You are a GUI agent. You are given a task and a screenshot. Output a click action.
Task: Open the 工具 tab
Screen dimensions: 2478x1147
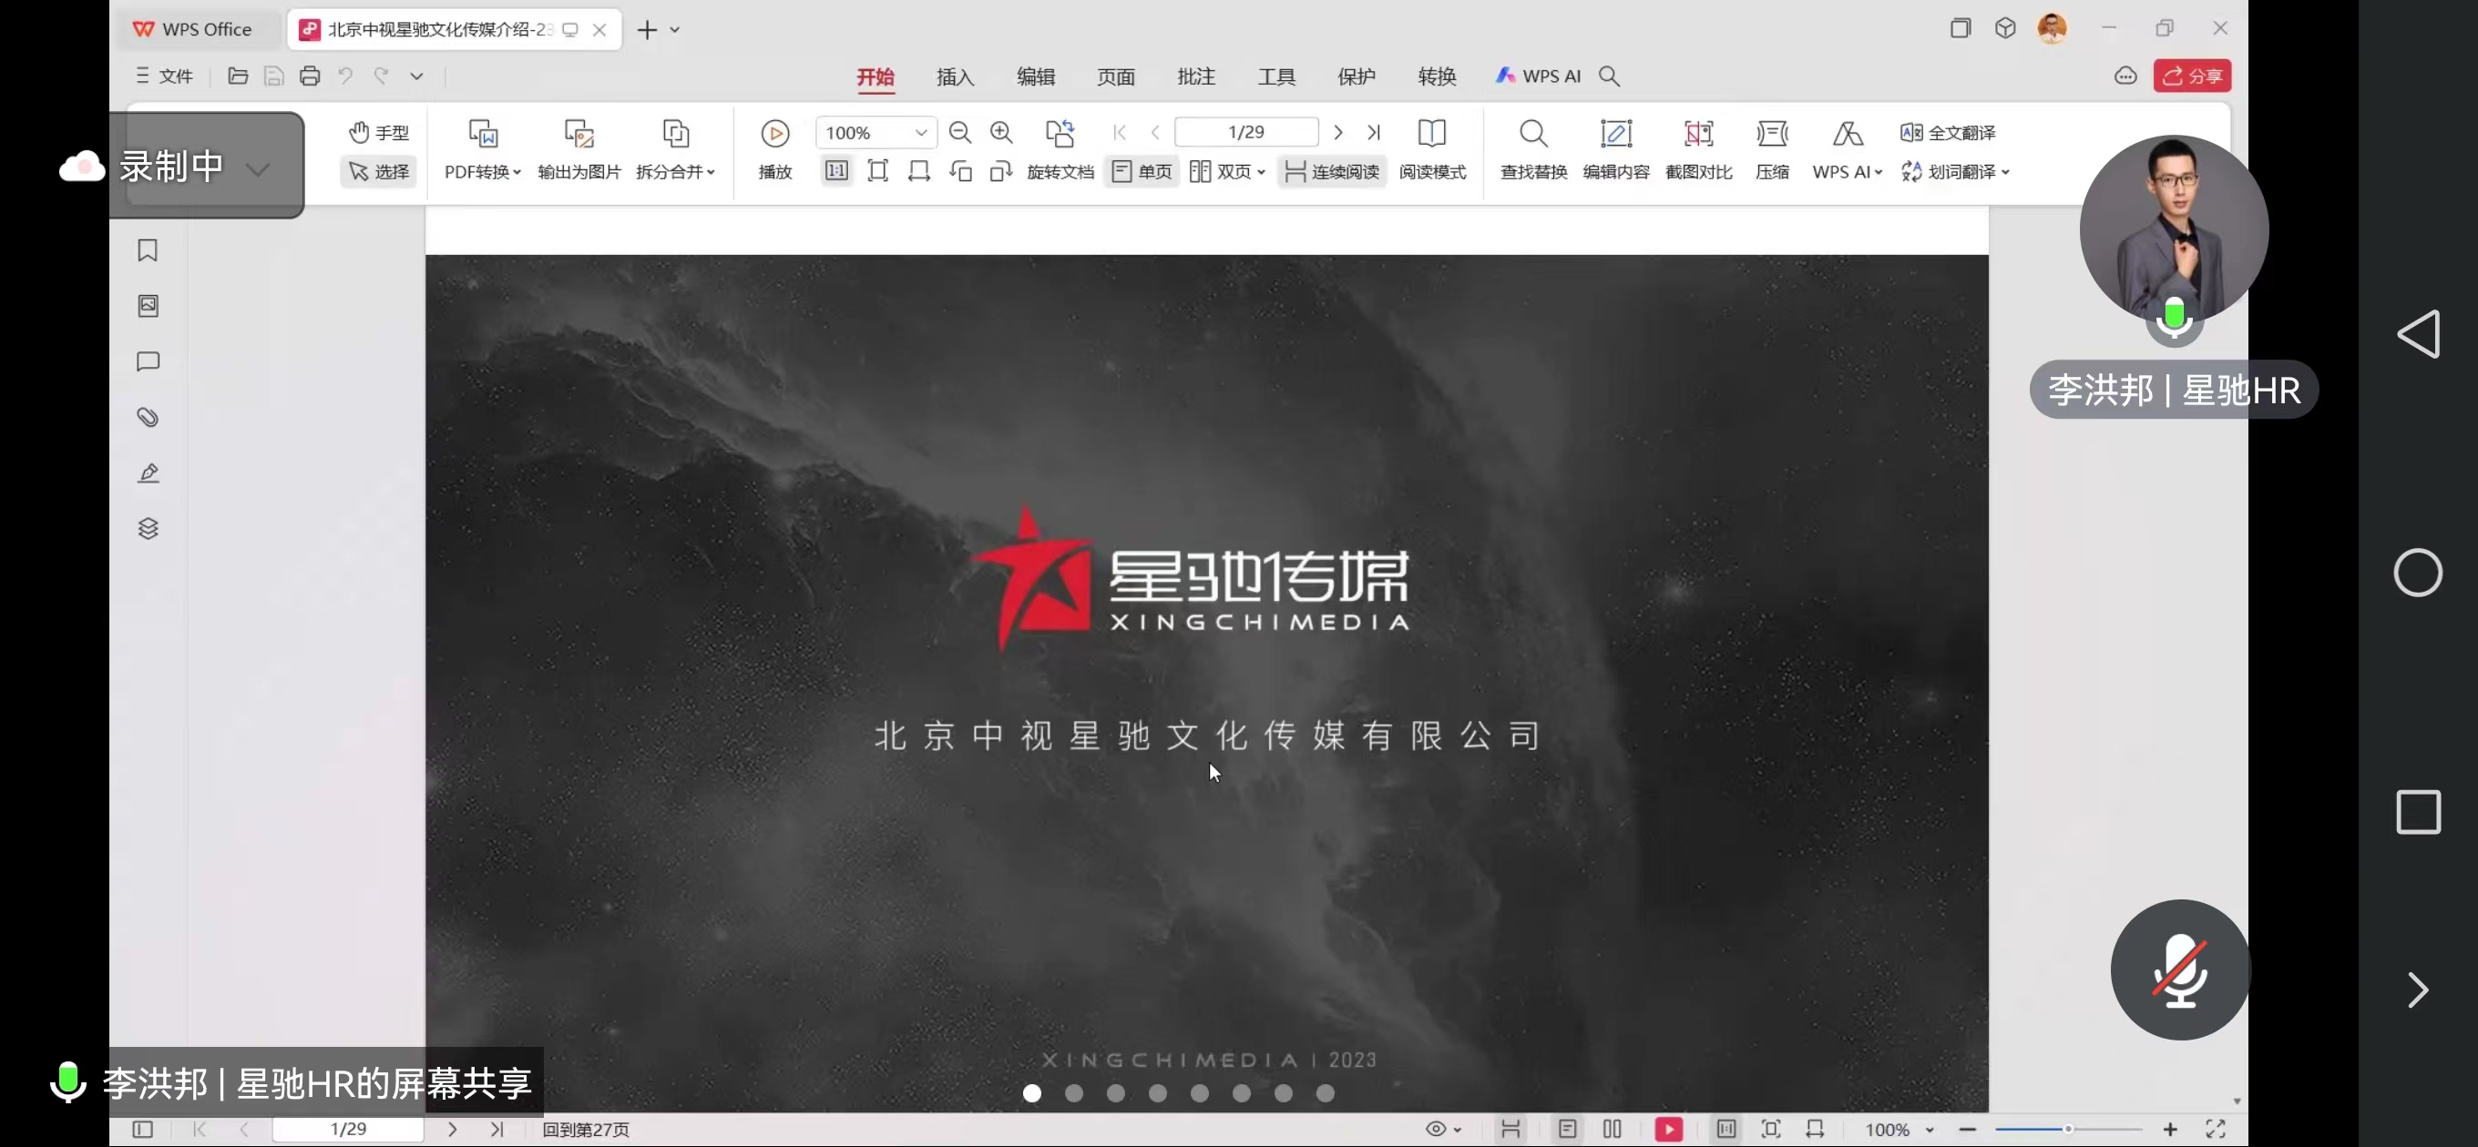pos(1276,76)
